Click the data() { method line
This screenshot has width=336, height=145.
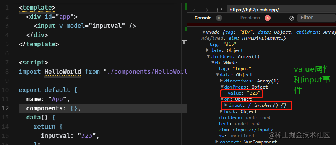(41, 117)
